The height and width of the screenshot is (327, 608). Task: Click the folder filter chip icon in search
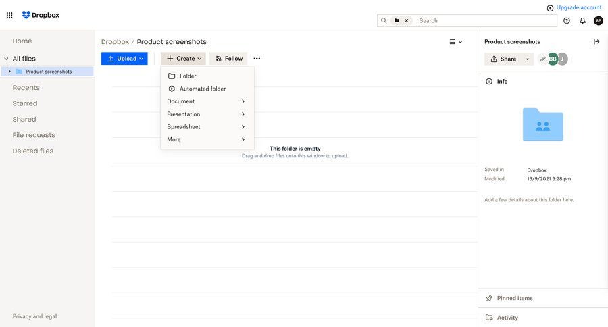pos(397,20)
